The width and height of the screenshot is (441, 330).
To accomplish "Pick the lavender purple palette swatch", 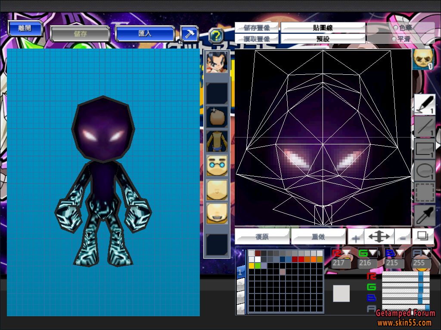I will [x=264, y=266].
